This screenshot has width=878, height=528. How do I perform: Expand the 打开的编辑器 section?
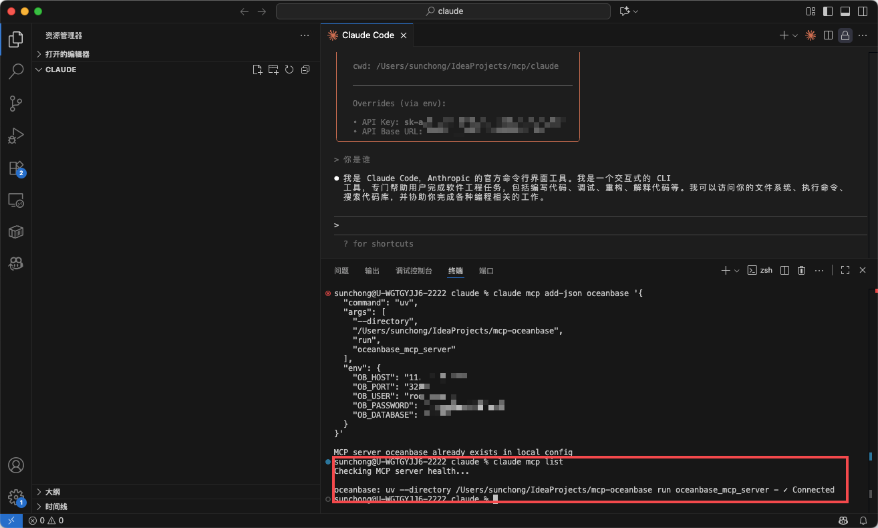tap(67, 54)
